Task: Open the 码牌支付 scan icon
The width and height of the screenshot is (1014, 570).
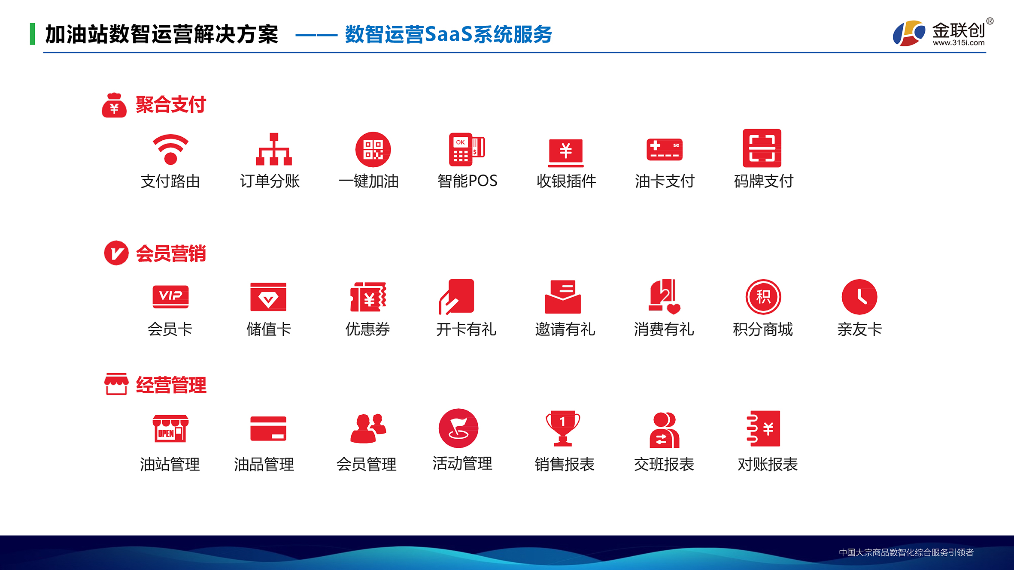Action: (x=762, y=148)
